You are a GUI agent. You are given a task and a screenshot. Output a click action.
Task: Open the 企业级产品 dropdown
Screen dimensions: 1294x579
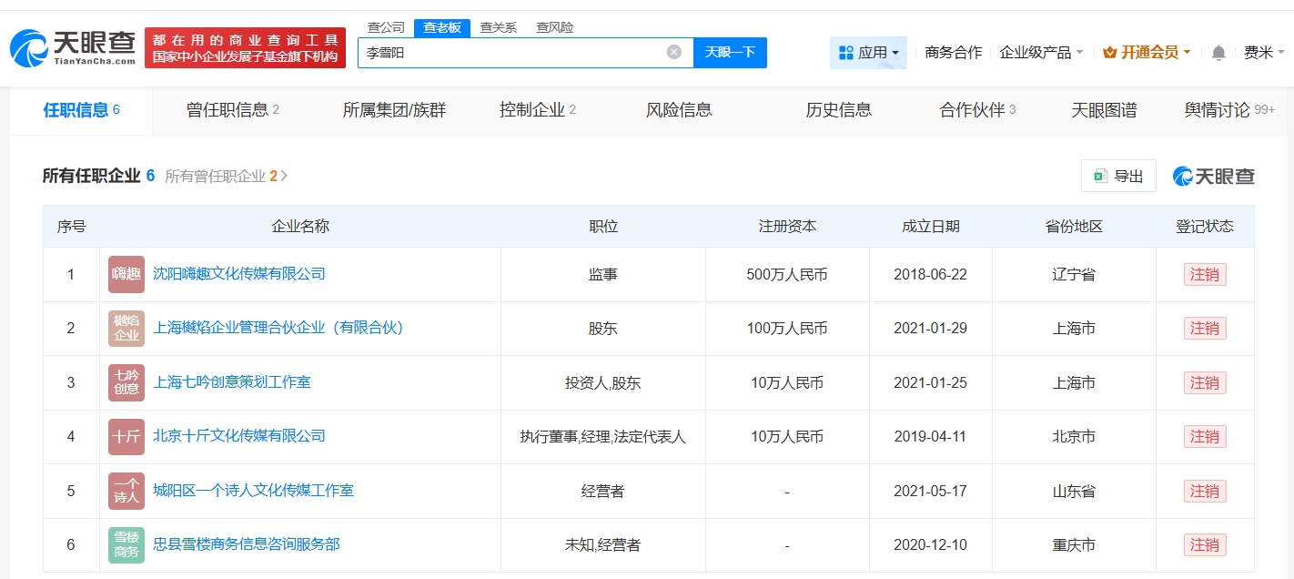(x=1041, y=53)
